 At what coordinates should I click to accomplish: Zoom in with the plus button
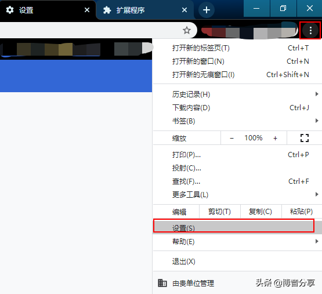click(275, 138)
